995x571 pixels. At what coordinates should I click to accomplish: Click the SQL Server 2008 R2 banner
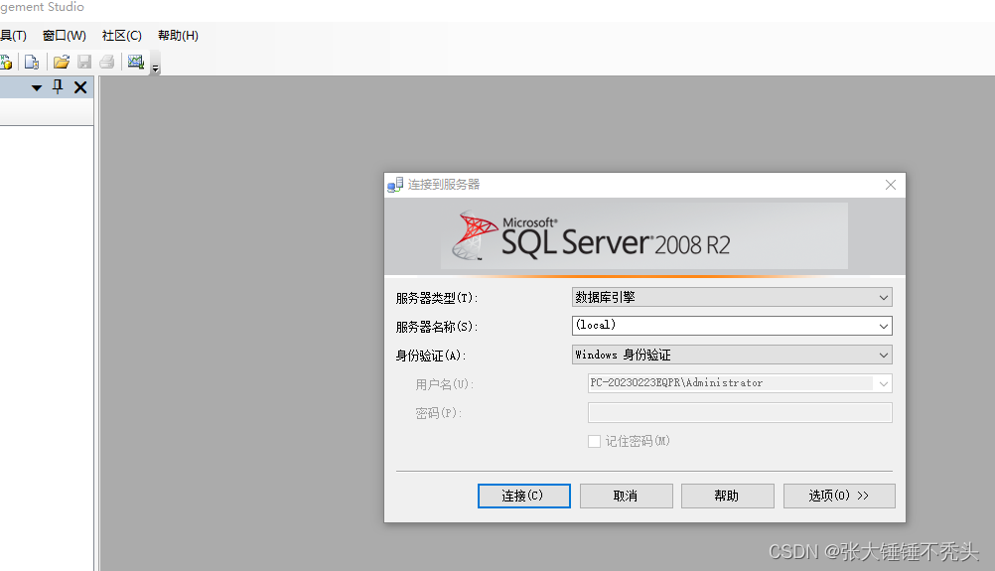644,236
